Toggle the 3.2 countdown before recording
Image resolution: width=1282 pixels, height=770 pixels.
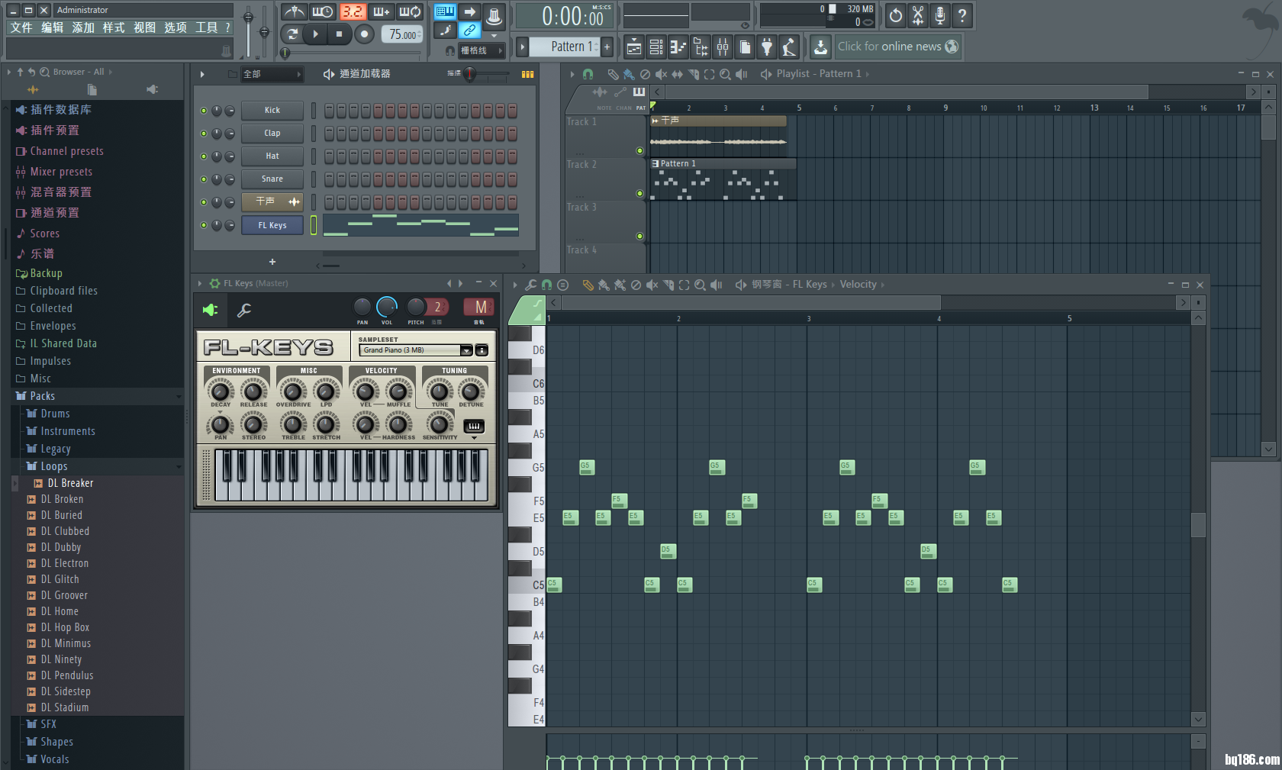click(353, 11)
